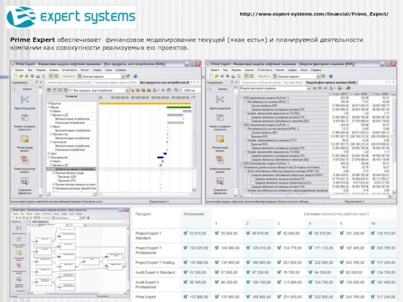Viewport: 403px width, 302px height.
Task: Click blue round help icon in right window toolbar
Action: coord(331,77)
